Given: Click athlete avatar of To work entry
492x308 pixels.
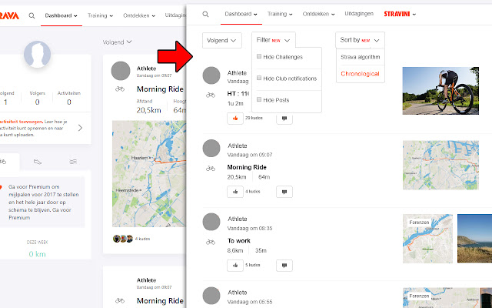Looking at the screenshot, I should pyautogui.click(x=211, y=222).
